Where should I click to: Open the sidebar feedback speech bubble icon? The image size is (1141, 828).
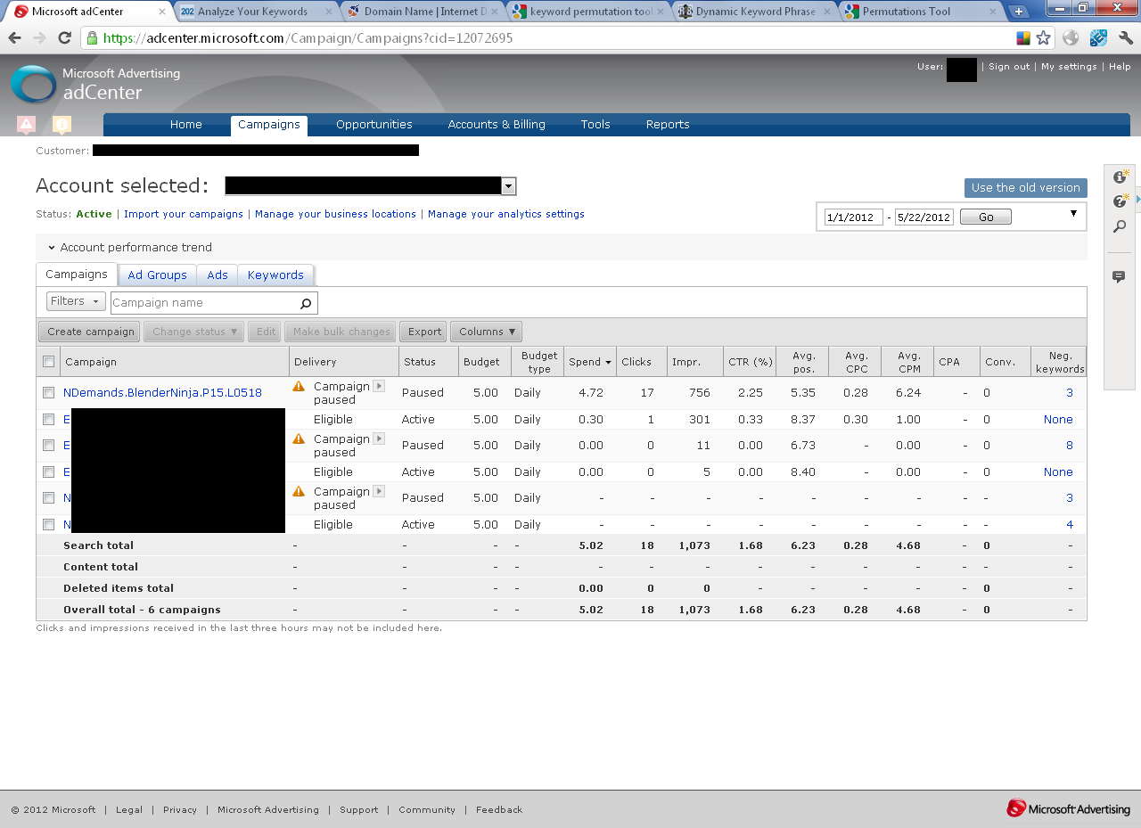pyautogui.click(x=1119, y=277)
